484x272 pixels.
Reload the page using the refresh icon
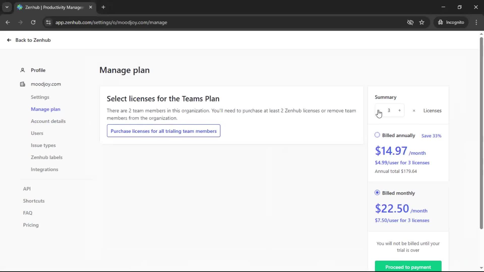point(33,22)
